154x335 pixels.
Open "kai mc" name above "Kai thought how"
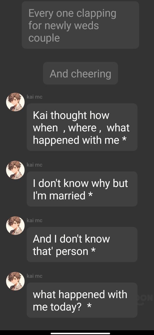tap(34, 97)
